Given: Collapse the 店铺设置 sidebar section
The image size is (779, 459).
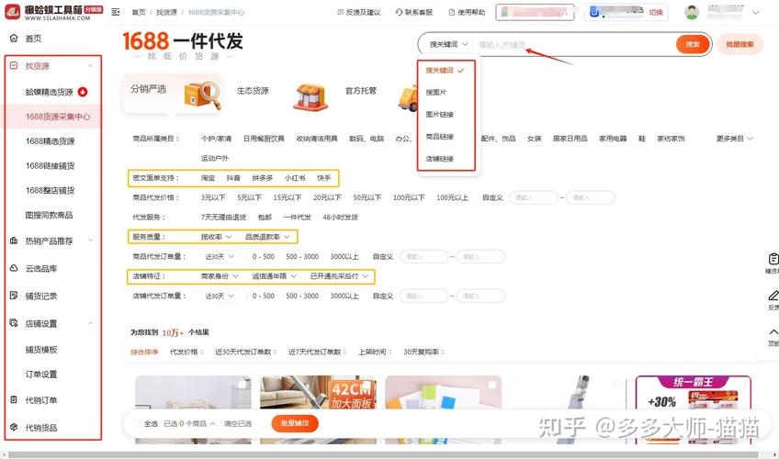Looking at the screenshot, I should [x=90, y=323].
